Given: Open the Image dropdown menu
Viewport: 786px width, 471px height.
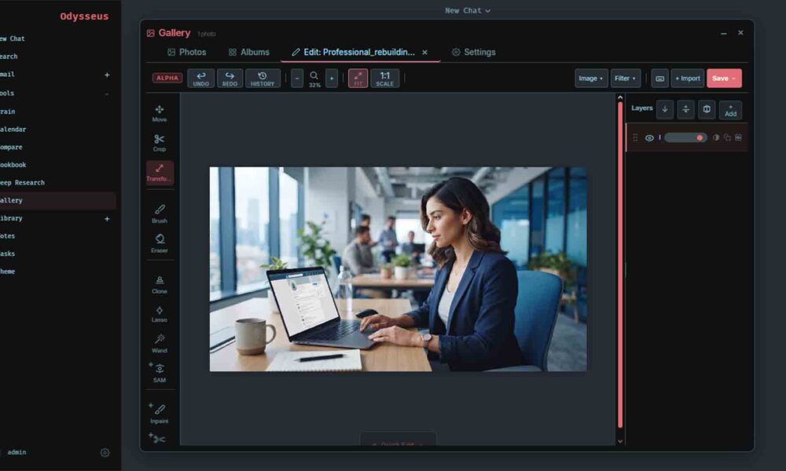Looking at the screenshot, I should point(591,78).
